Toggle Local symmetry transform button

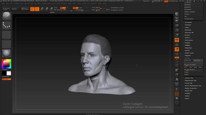click(x=177, y=49)
